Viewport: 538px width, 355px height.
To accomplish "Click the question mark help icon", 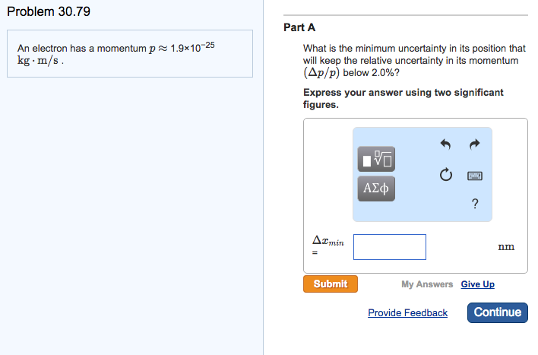I will point(475,203).
